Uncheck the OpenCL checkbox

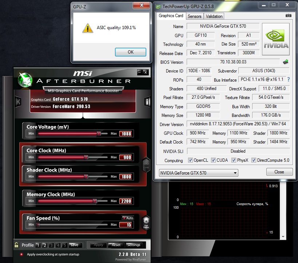[x=190, y=160]
